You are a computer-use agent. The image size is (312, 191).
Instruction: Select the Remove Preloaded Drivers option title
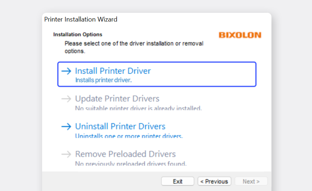(125, 154)
